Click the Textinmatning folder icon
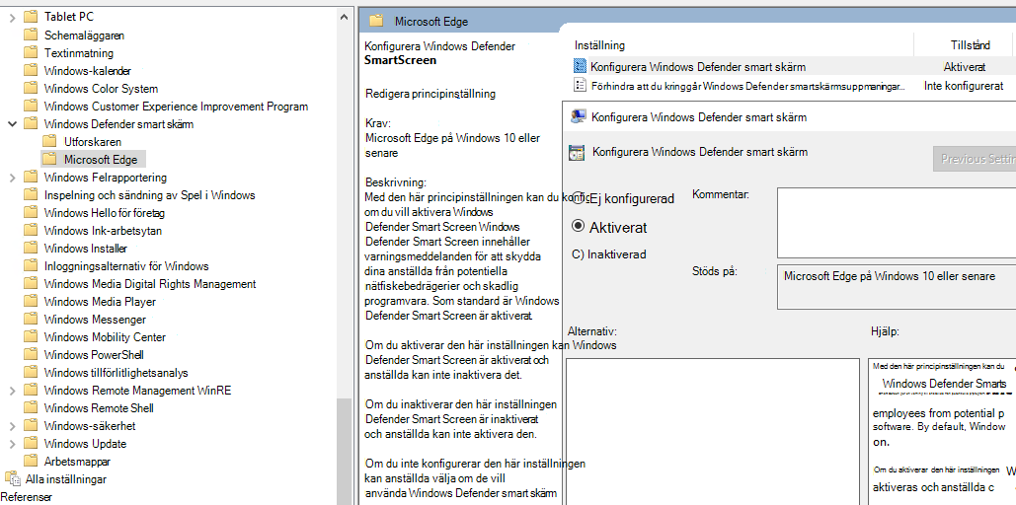 31,53
